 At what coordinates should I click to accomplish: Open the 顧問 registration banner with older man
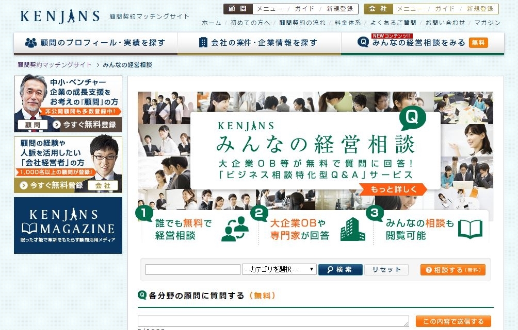click(x=68, y=104)
